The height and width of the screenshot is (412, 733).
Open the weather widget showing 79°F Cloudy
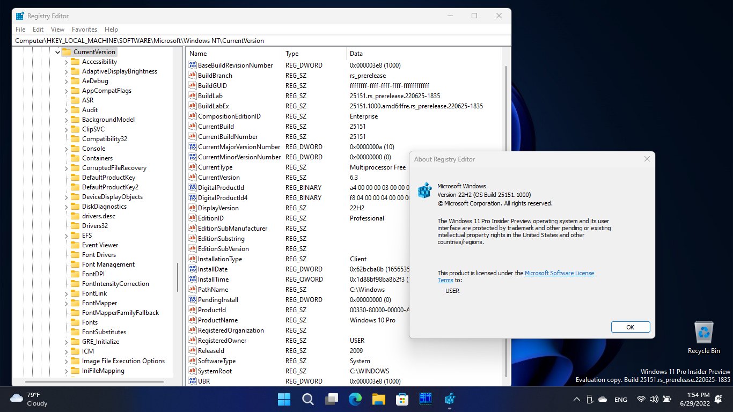click(30, 399)
